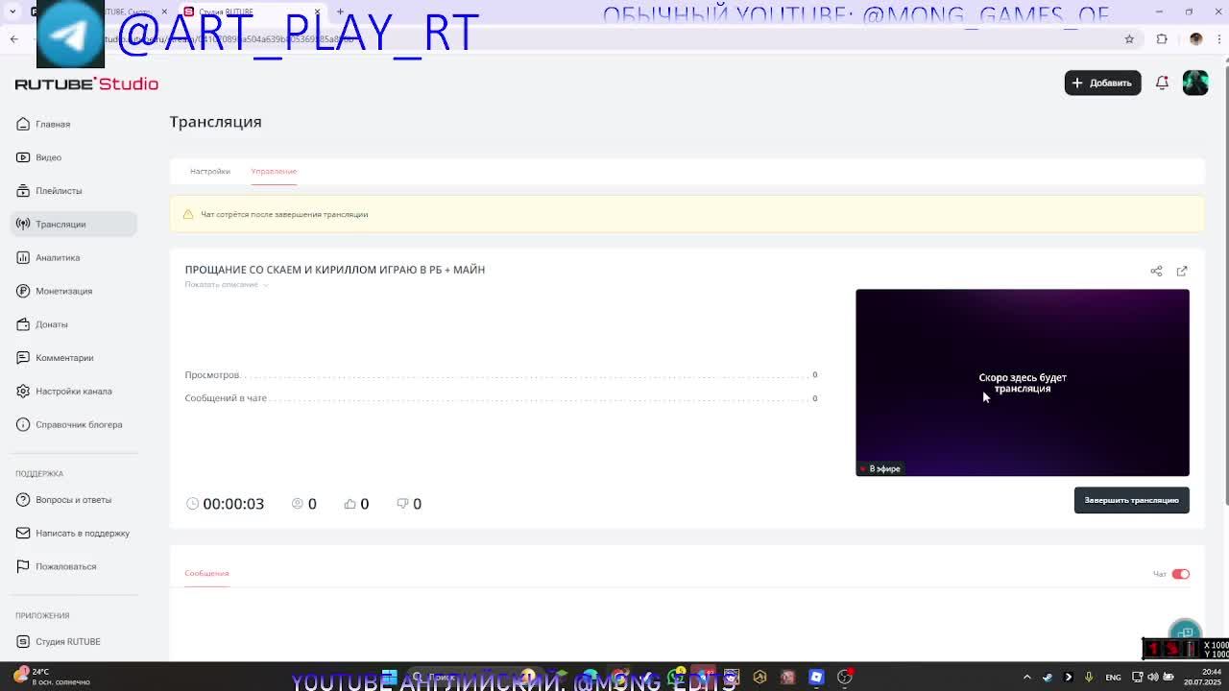
Task: Click the 00:00:03 stream timer
Action: click(x=225, y=504)
